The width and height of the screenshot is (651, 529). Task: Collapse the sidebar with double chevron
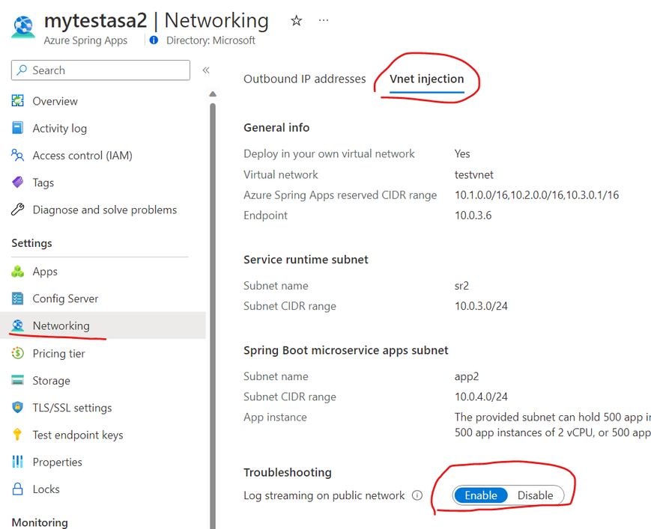coord(206,70)
